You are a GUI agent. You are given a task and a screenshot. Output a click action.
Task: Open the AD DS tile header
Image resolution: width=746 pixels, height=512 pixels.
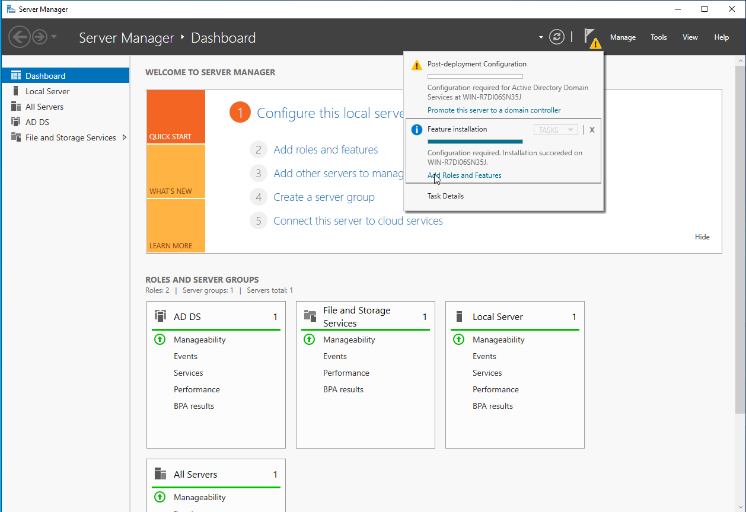click(216, 317)
